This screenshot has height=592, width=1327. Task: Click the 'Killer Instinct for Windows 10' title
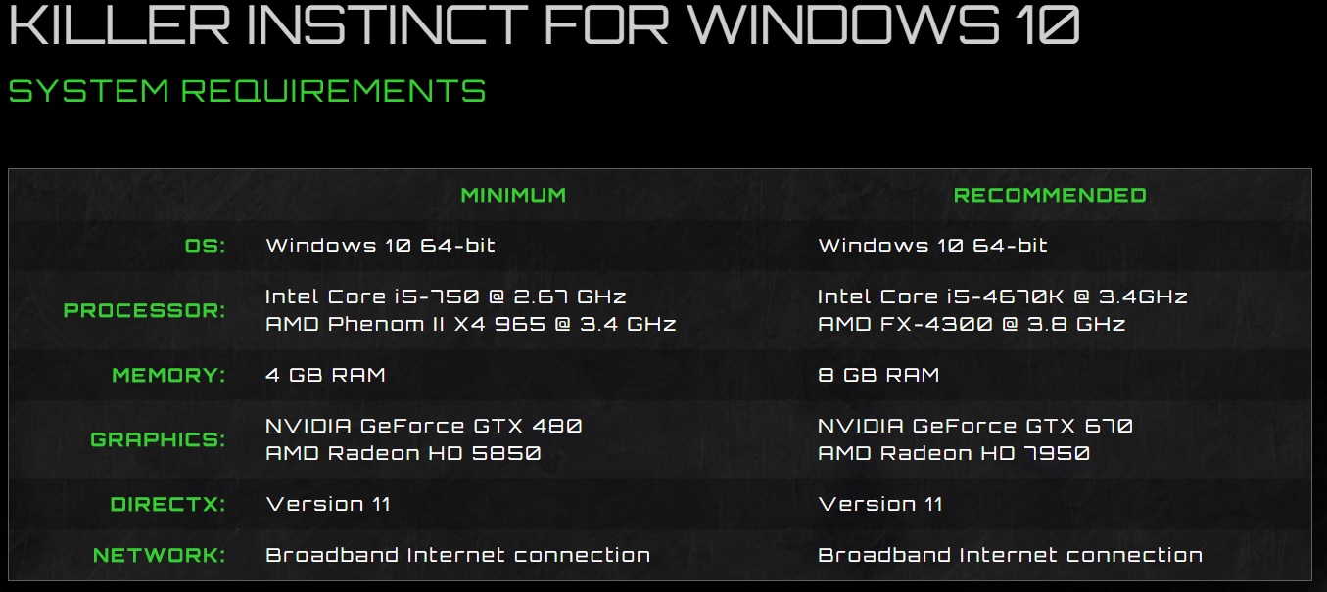pyautogui.click(x=544, y=24)
